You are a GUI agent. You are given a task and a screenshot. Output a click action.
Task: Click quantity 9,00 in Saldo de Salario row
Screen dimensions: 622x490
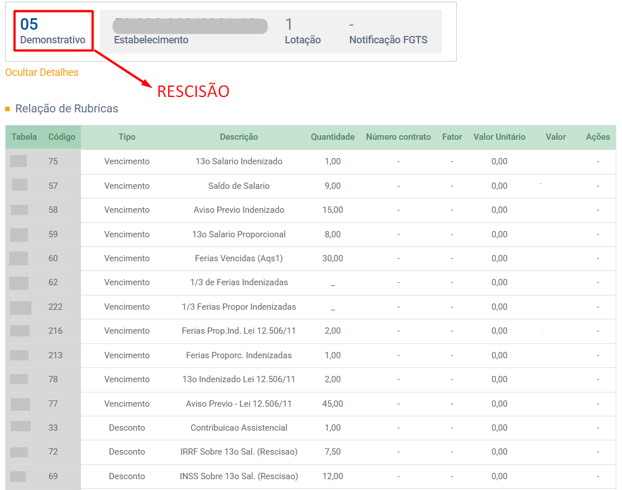coord(332,186)
